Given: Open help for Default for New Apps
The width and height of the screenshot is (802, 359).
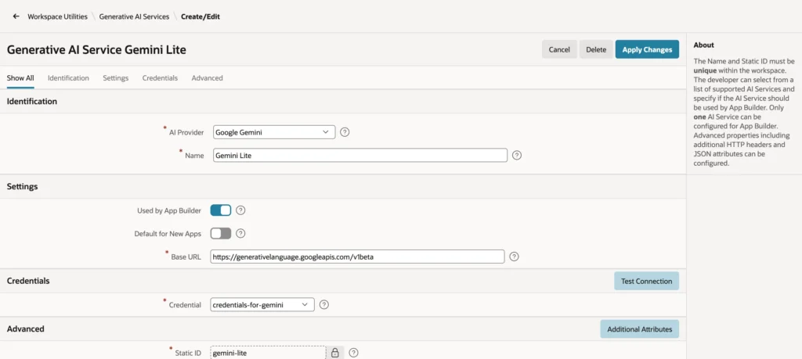Looking at the screenshot, I should 241,233.
